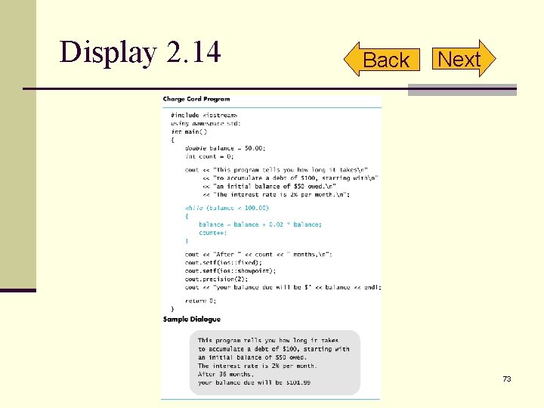Viewport: 544px width, 408px height.
Task: Click the 'using namespace std;' line
Action: click(206, 123)
